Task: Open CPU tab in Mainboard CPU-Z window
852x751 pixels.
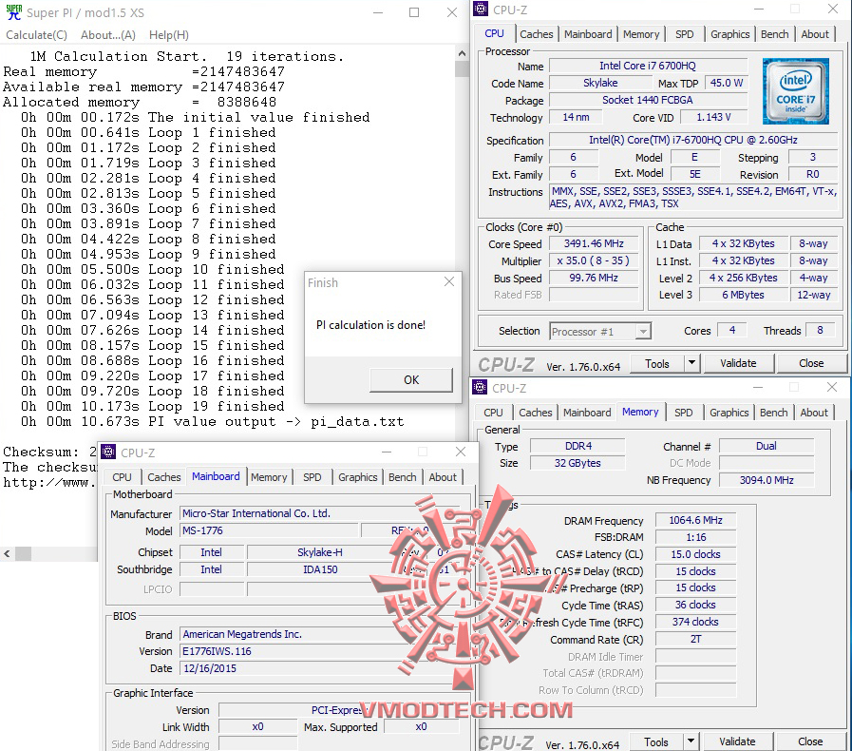Action: click(122, 477)
